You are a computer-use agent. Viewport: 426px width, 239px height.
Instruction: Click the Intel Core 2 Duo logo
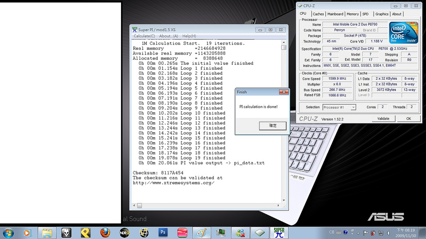(x=404, y=33)
